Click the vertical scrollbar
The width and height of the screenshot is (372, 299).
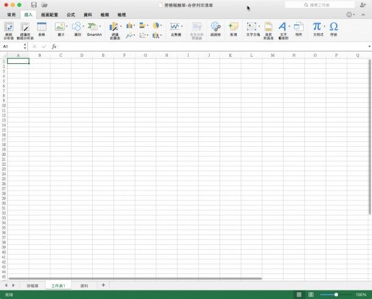[x=370, y=137]
